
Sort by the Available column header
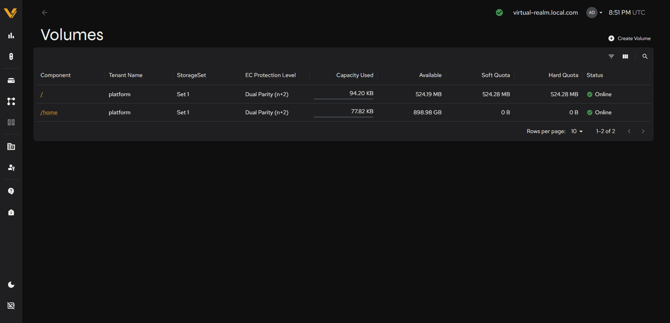tap(430, 75)
